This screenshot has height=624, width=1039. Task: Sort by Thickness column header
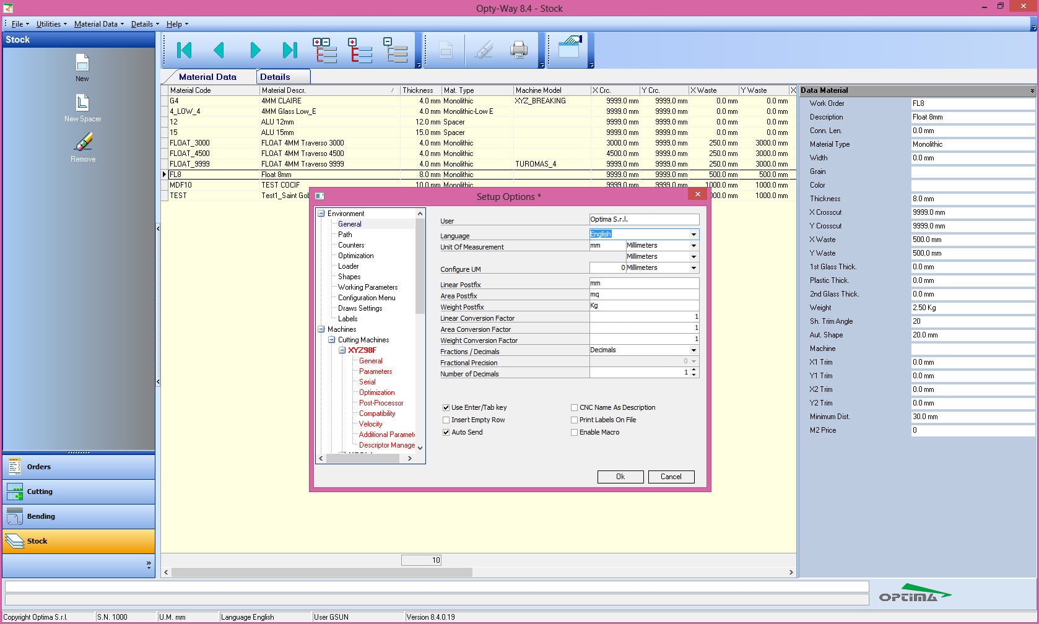(x=420, y=90)
